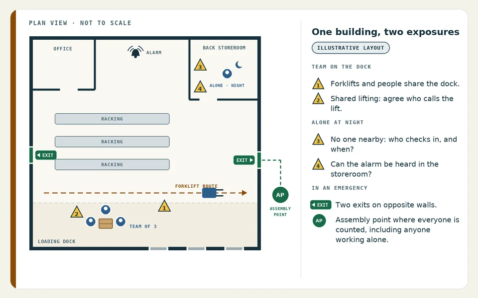This screenshot has width=478, height=298.
Task: Click the ASSEMBLY POINT caption under AP circle
Action: click(280, 212)
